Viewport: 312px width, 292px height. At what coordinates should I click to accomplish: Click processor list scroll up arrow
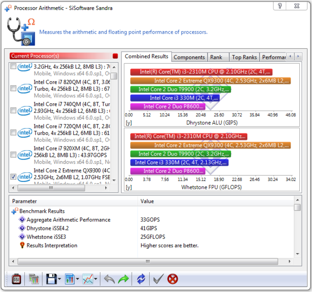[114, 67]
